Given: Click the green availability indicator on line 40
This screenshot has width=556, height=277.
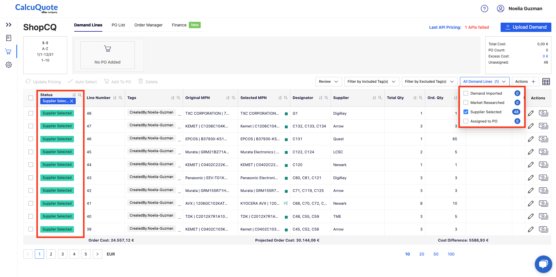Looking at the screenshot, I should click(x=286, y=217).
